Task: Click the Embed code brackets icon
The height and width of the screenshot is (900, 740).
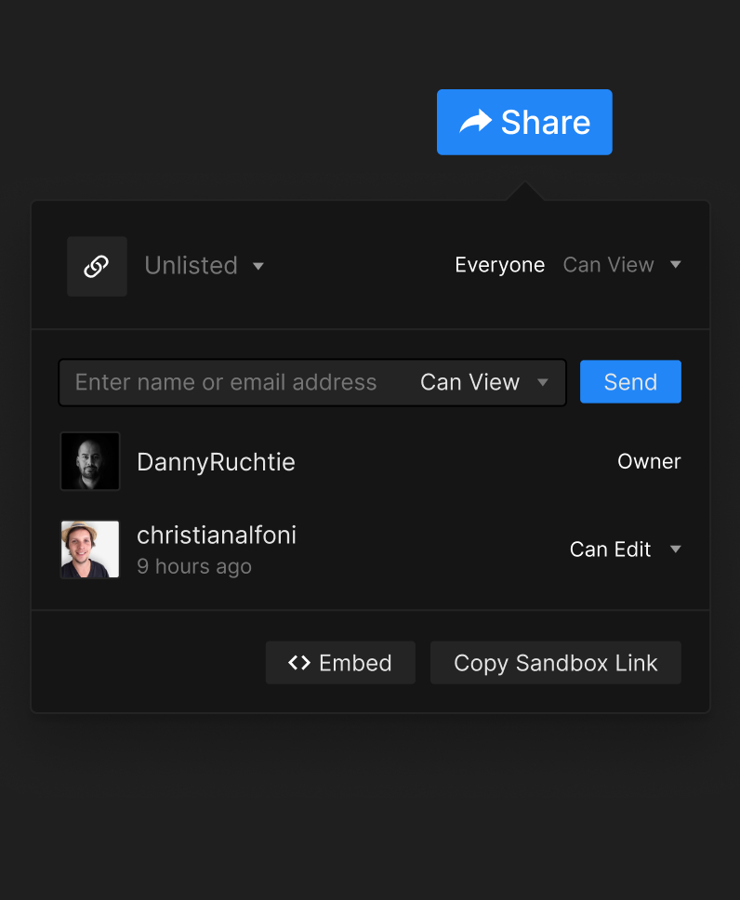Action: point(299,663)
